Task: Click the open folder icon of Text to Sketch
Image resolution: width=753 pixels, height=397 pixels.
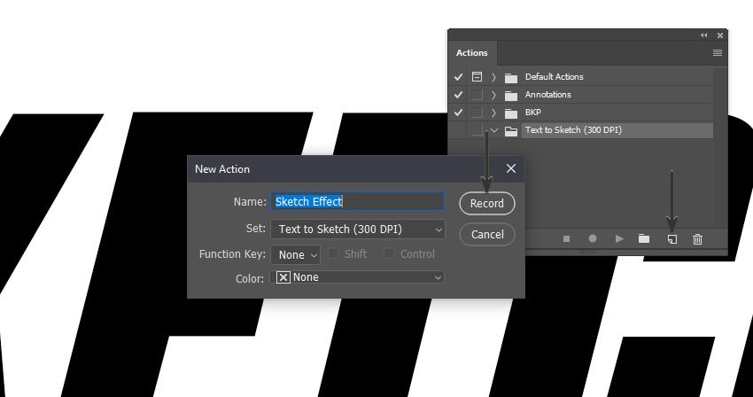Action: click(511, 131)
